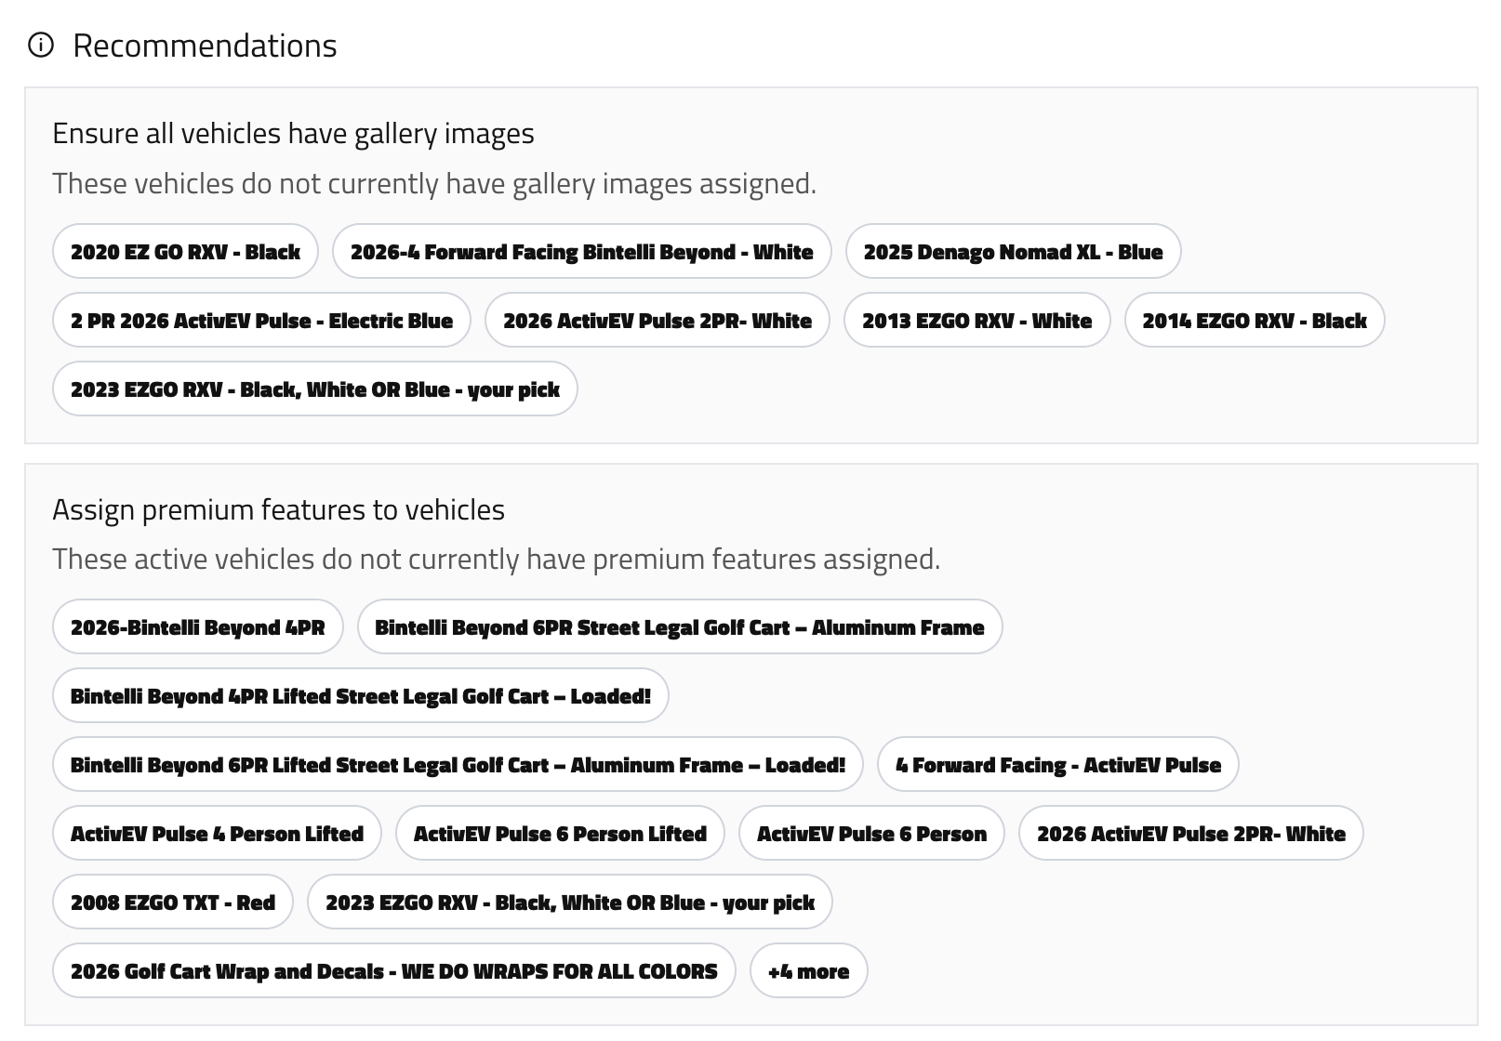The width and height of the screenshot is (1501, 1041).
Task: Open the 2026-Bintelli Beyond 4PR vehicle
Action: [197, 626]
